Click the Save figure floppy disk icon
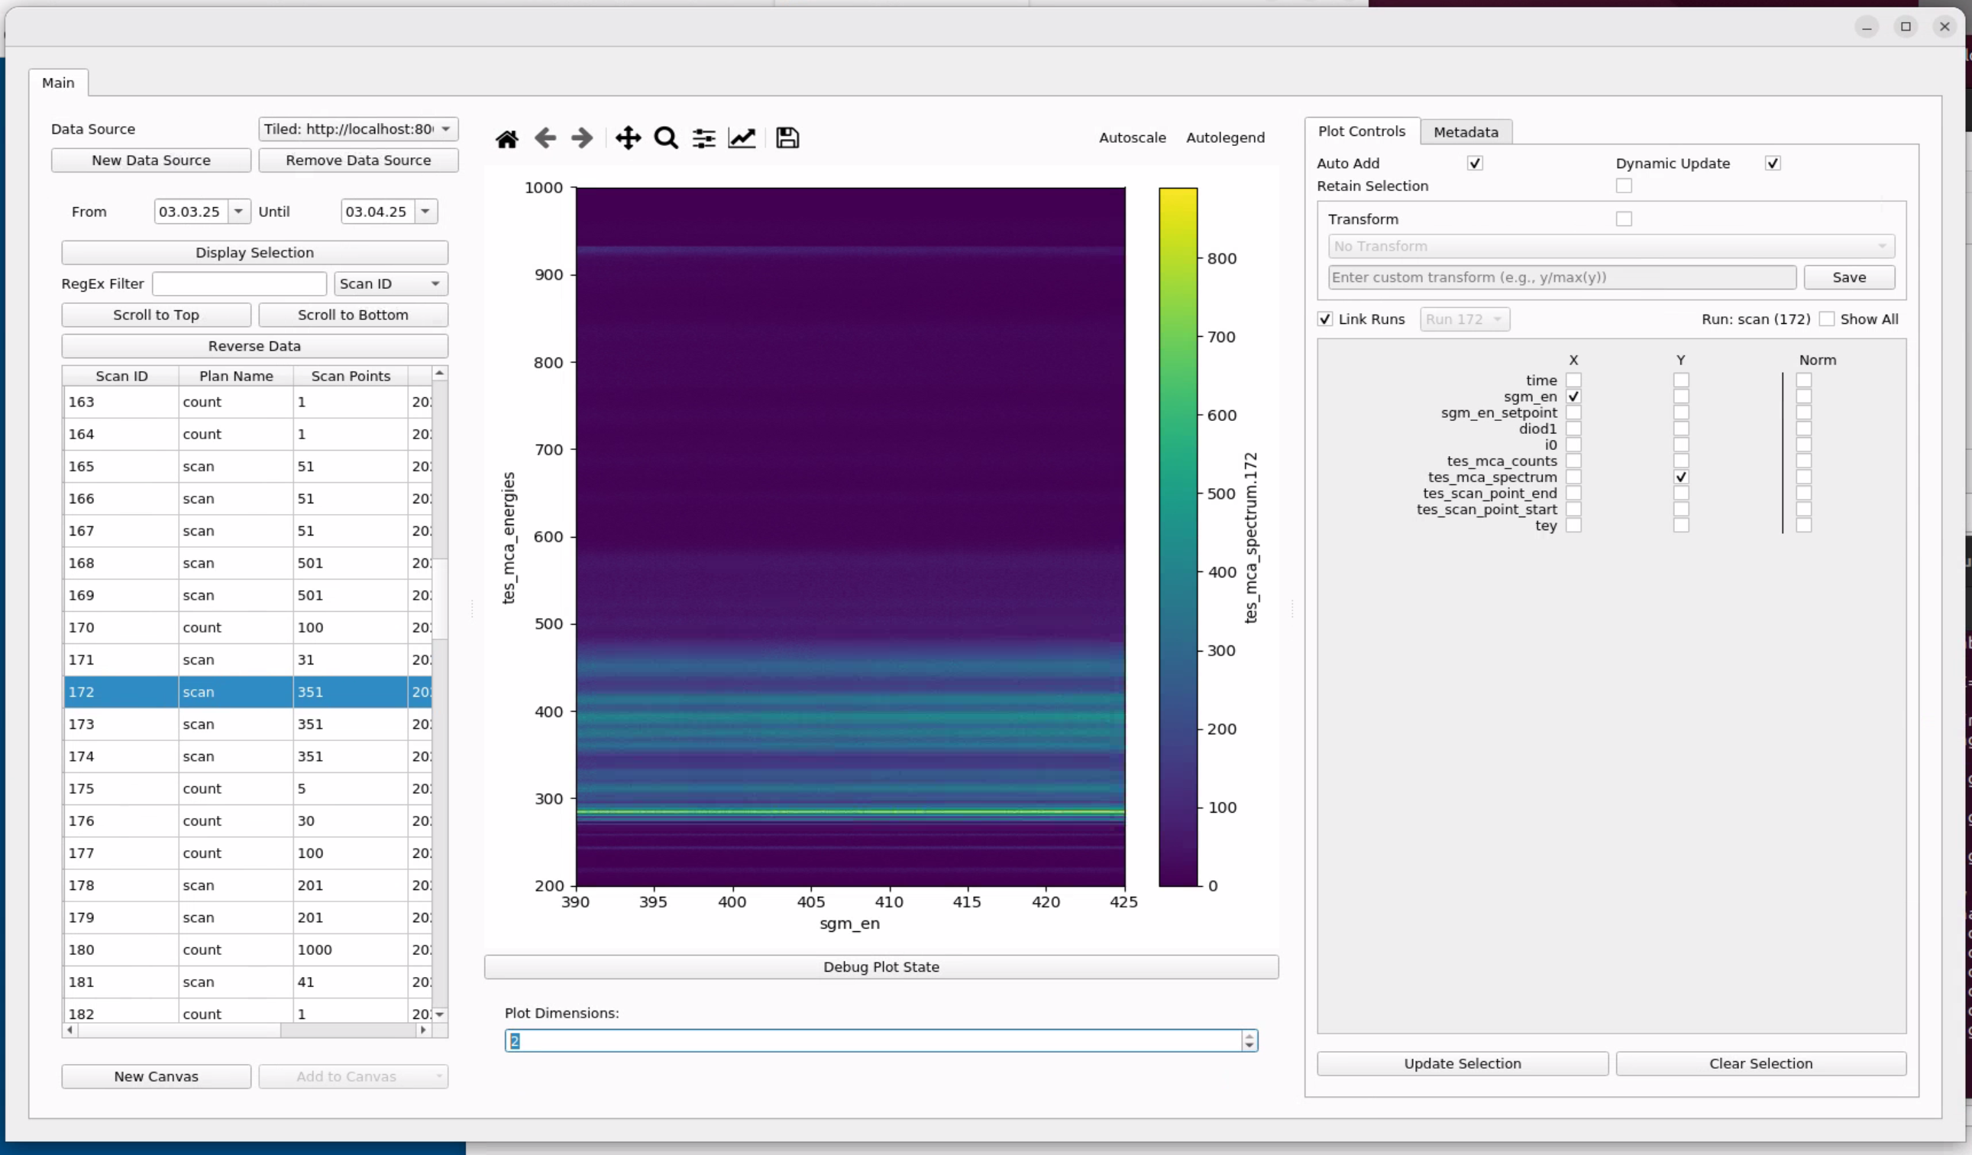 787,138
